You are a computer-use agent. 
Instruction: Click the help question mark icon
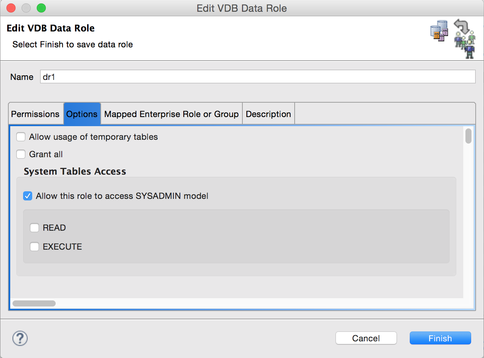click(20, 338)
